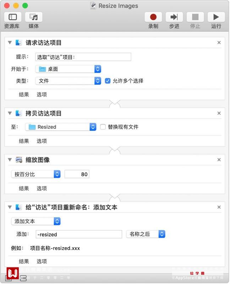Click the scale percentage field showing 80

(x=77, y=174)
